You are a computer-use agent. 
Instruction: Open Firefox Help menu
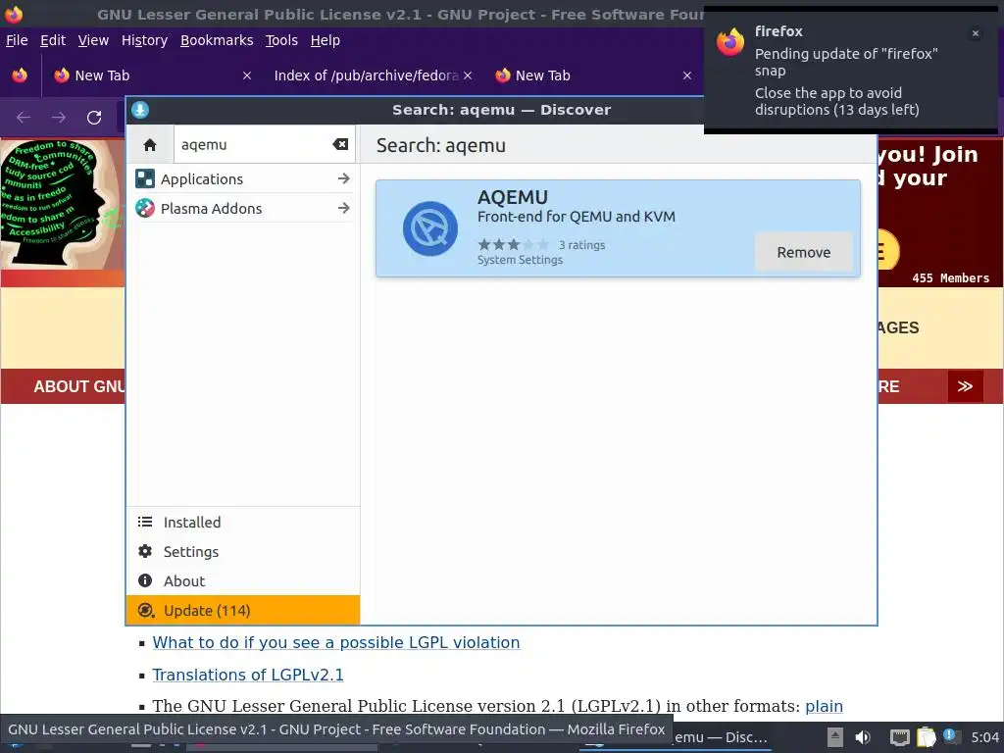pyautogui.click(x=326, y=40)
